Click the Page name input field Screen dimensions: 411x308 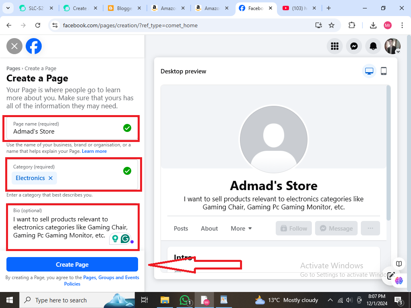click(72, 128)
